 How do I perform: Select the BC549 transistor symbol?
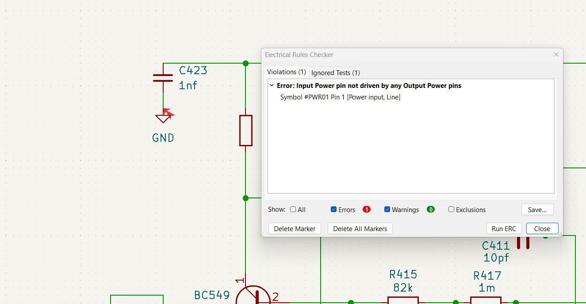click(x=253, y=295)
